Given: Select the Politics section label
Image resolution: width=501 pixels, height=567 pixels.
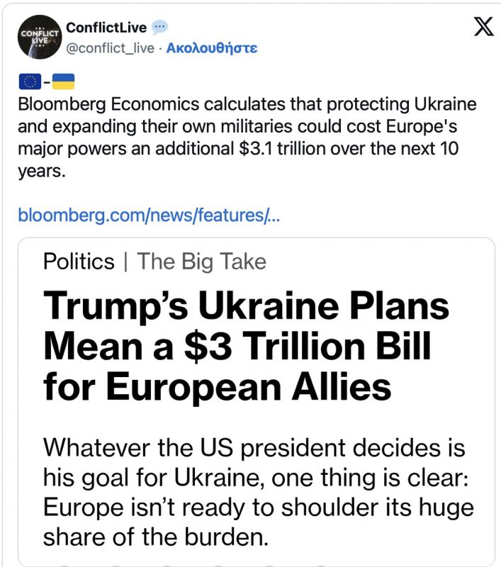Looking at the screenshot, I should coord(79,262).
